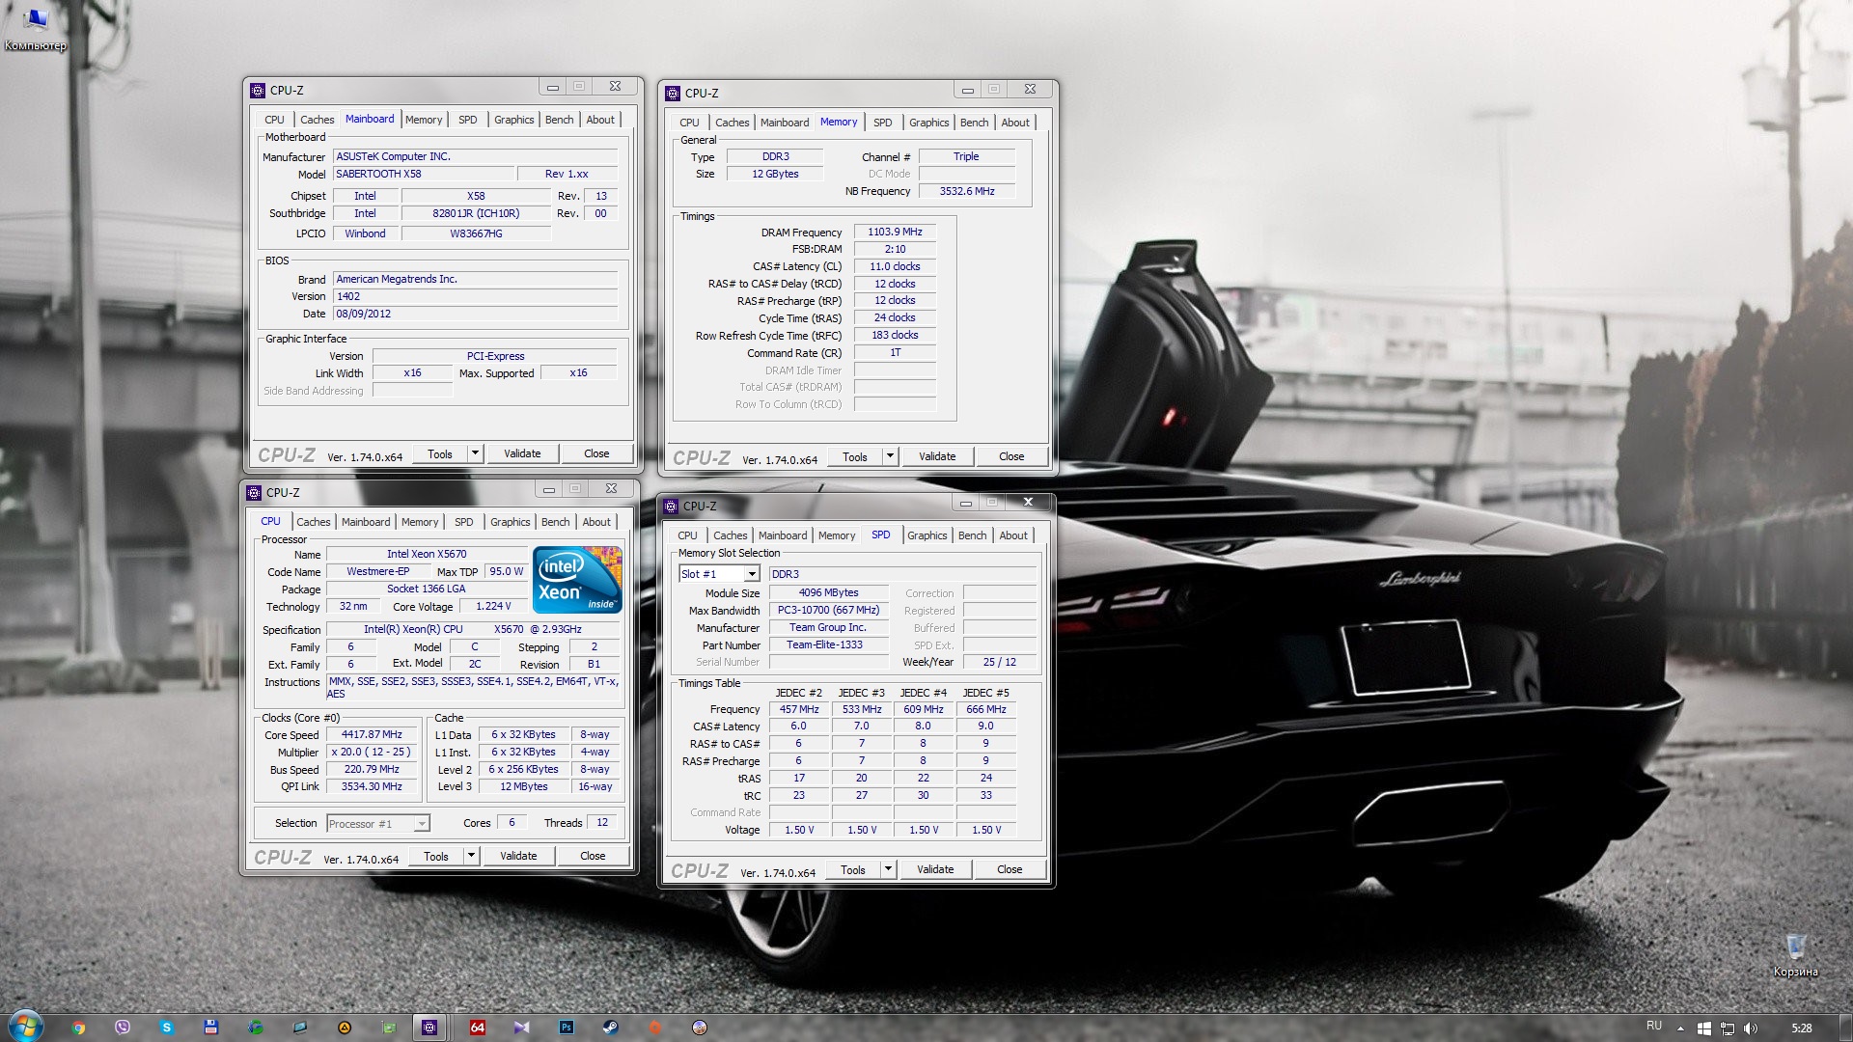Click the DRAM Frequency value 1103.9 MHz
The image size is (1853, 1042).
(x=895, y=232)
